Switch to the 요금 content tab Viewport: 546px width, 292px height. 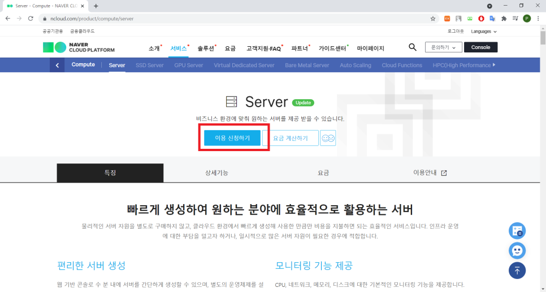coord(323,173)
